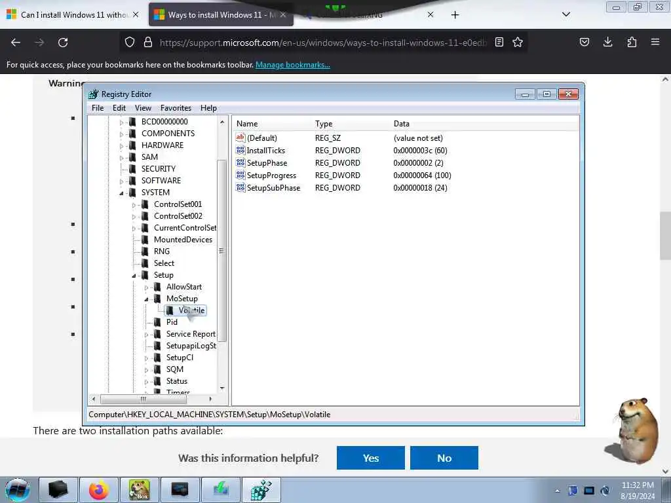Close the 'Can I install Windows 11' tab
Screen dimensions: 671x503
[136, 14]
